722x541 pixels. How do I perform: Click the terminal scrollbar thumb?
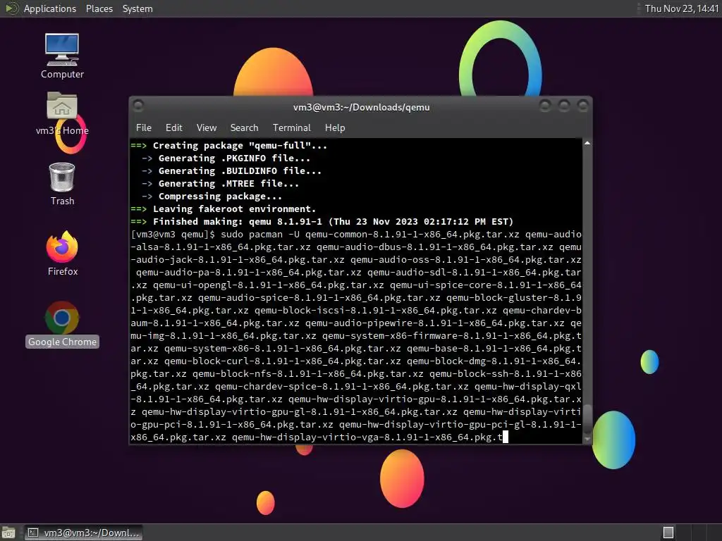pos(587,418)
